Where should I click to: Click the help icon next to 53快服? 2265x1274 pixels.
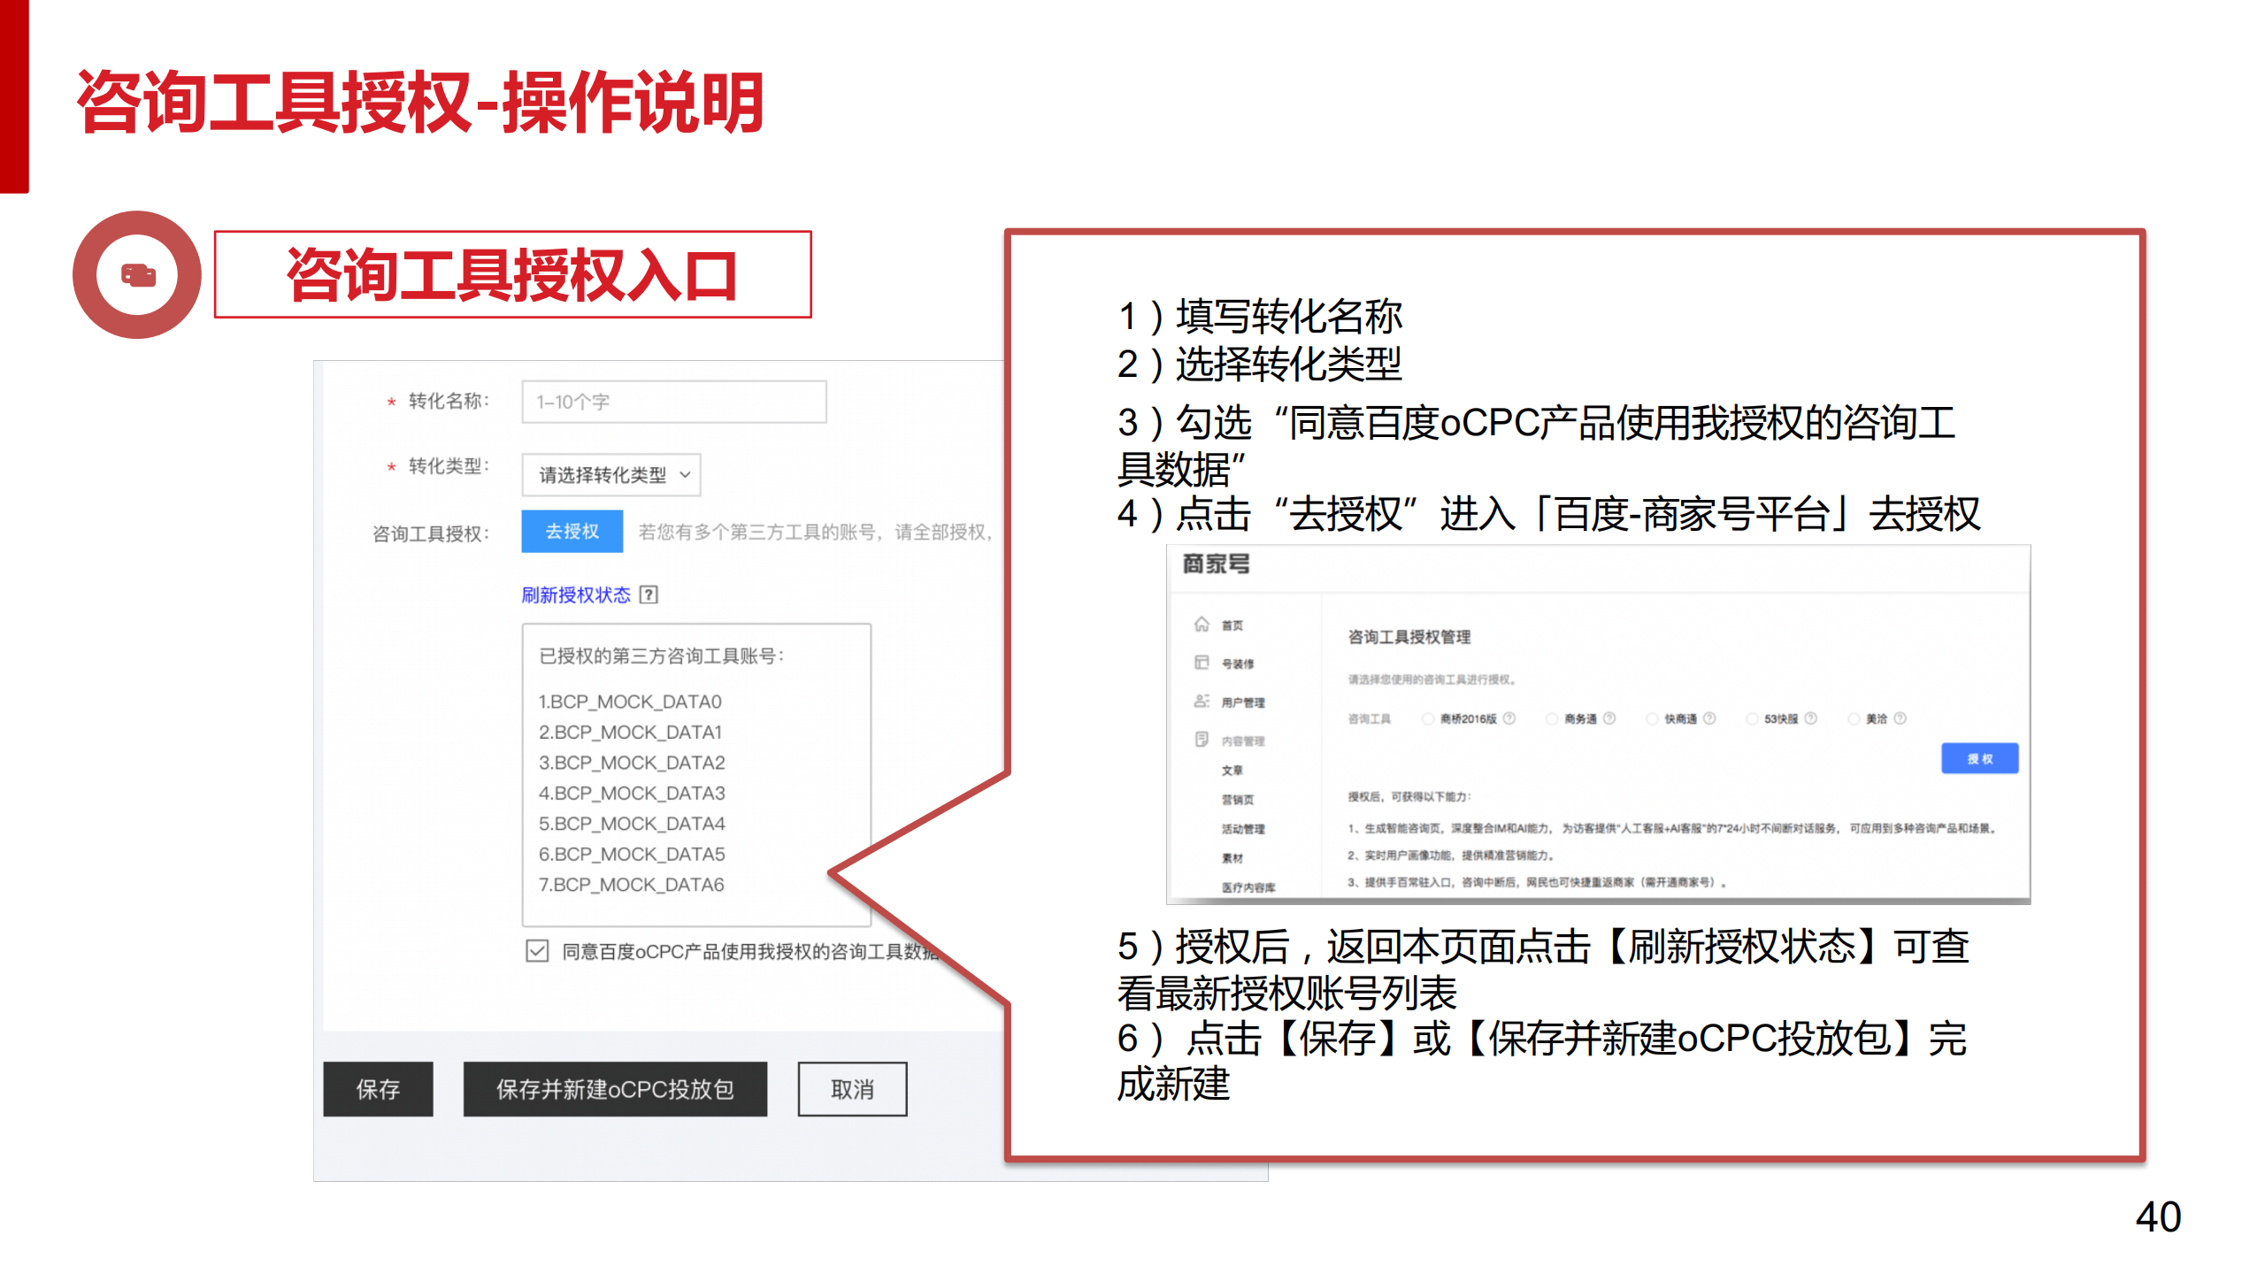coord(1810,718)
